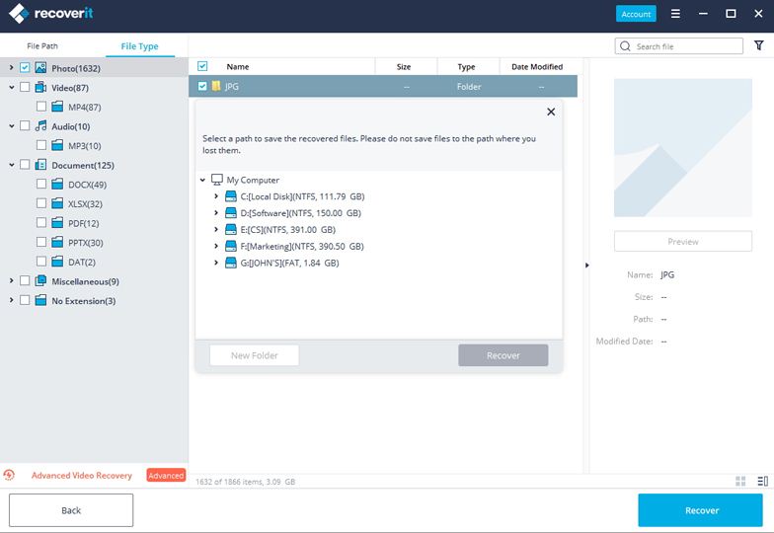Click the JPG folder icon in list

215,86
